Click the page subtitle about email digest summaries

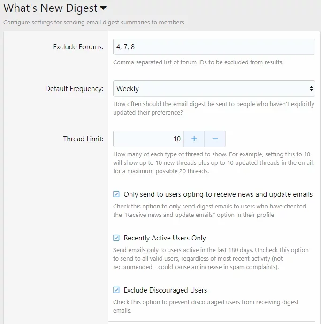[x=94, y=23]
